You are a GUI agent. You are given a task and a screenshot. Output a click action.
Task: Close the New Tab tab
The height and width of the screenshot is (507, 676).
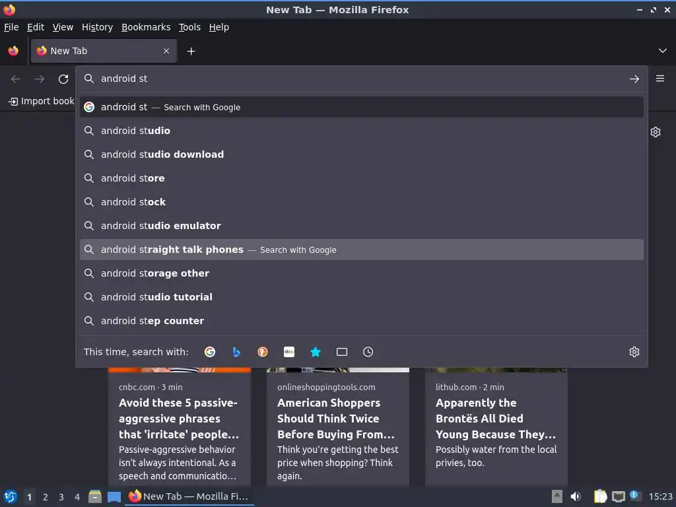[166, 51]
